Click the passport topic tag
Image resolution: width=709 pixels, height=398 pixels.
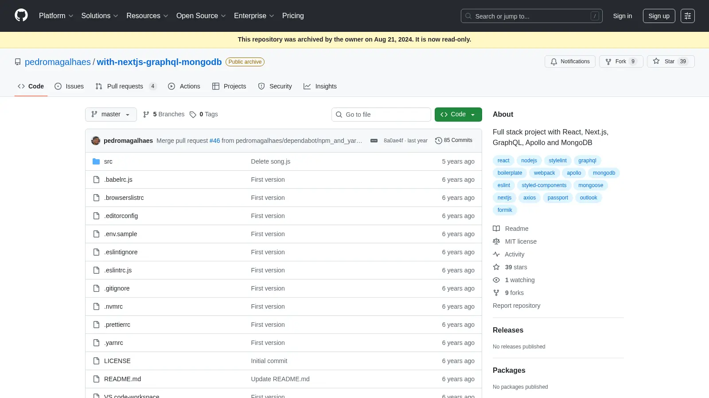pyautogui.click(x=558, y=198)
